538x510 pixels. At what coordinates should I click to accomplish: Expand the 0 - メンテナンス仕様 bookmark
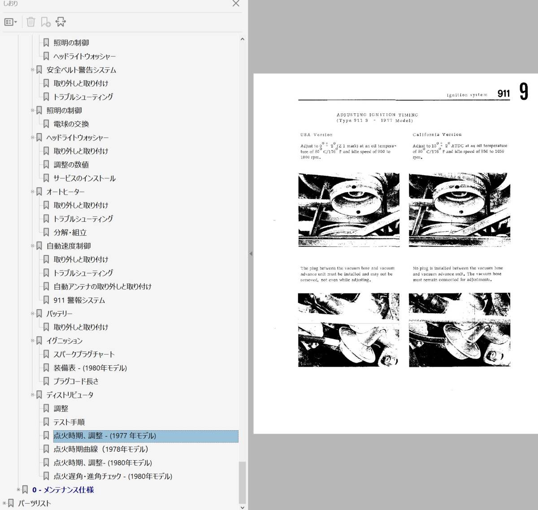coord(18,489)
